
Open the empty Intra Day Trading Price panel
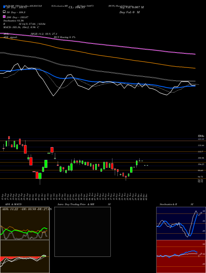82,232
